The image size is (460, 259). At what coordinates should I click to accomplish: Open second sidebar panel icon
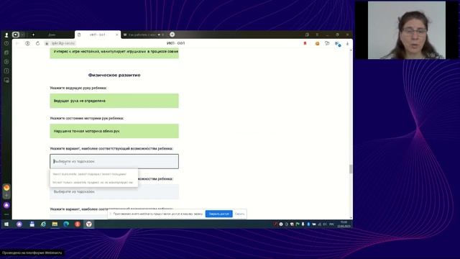tap(6, 53)
